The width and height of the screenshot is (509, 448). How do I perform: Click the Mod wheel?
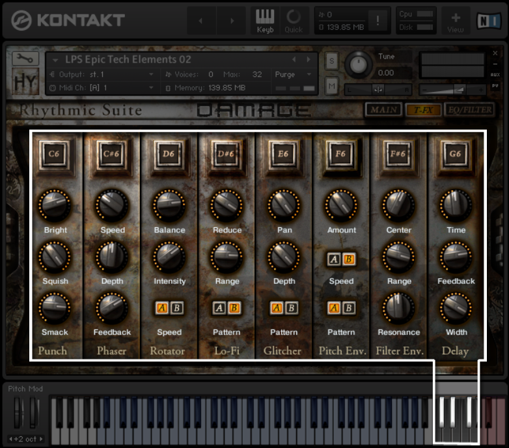point(33,412)
